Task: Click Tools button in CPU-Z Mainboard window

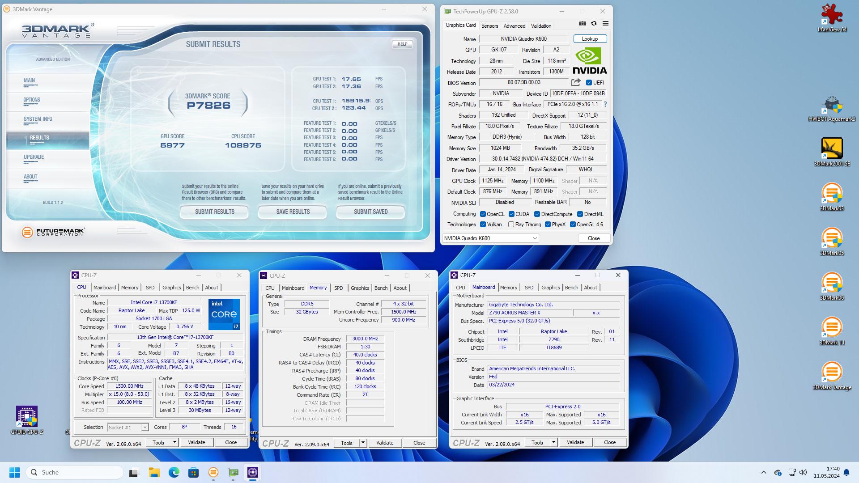Action: coord(537,443)
